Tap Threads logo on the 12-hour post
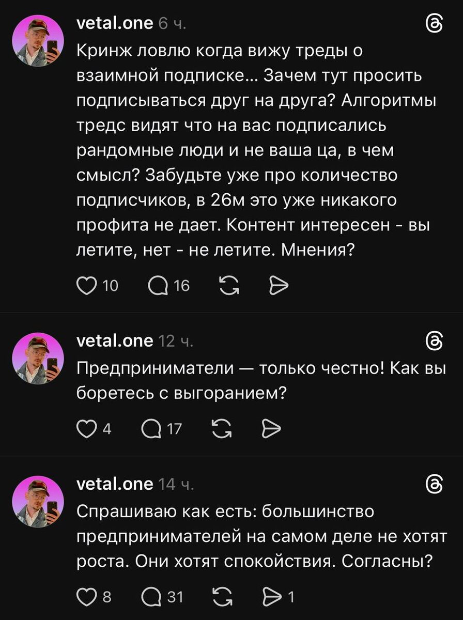Viewport: 463px width, 620px height. [433, 341]
